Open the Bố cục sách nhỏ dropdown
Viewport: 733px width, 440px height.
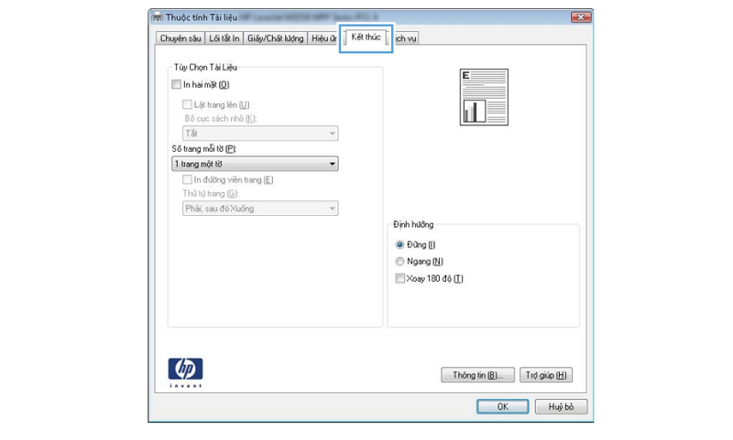click(x=260, y=134)
